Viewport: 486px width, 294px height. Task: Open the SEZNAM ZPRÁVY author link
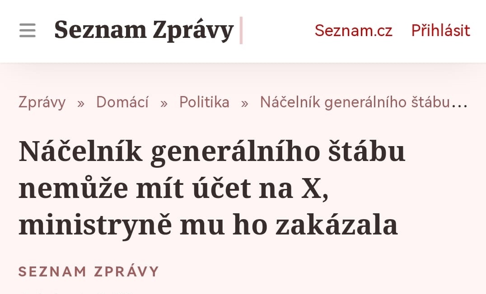click(x=89, y=271)
